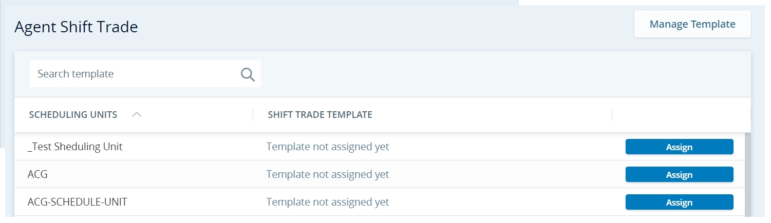Click the column divider after Scheduling Units

click(x=253, y=115)
